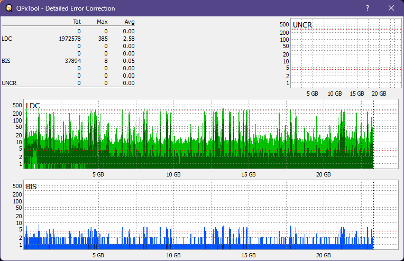Click the BIS average value 0.05

point(128,61)
